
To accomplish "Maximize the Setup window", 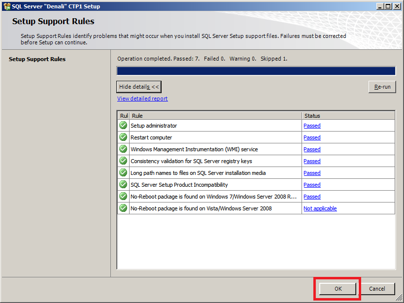I will (388, 6).
